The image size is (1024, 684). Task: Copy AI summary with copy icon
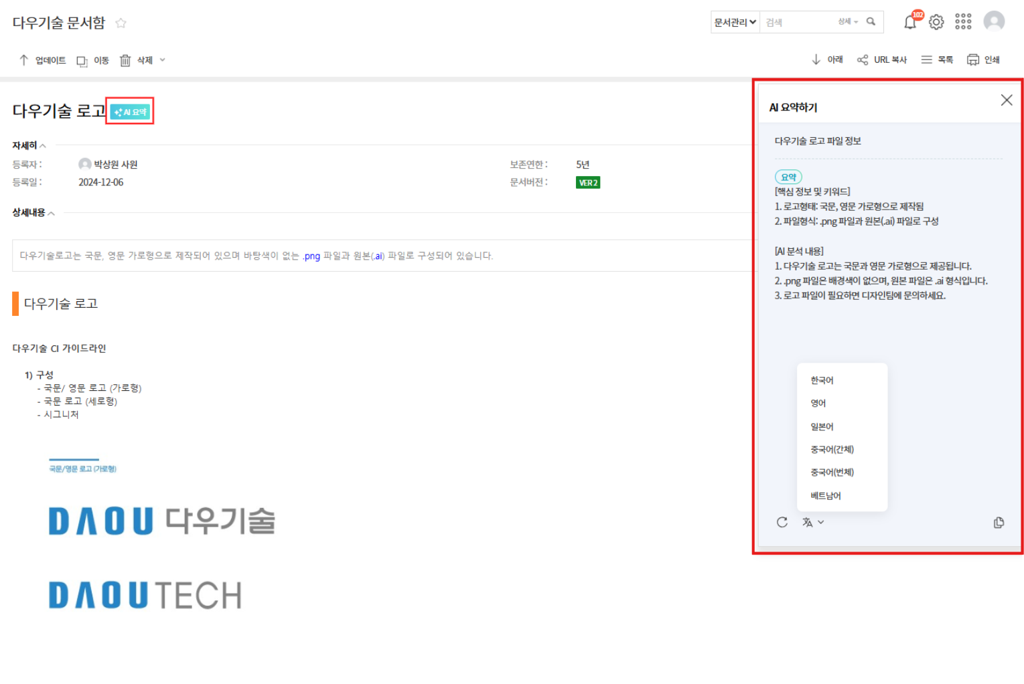point(999,523)
